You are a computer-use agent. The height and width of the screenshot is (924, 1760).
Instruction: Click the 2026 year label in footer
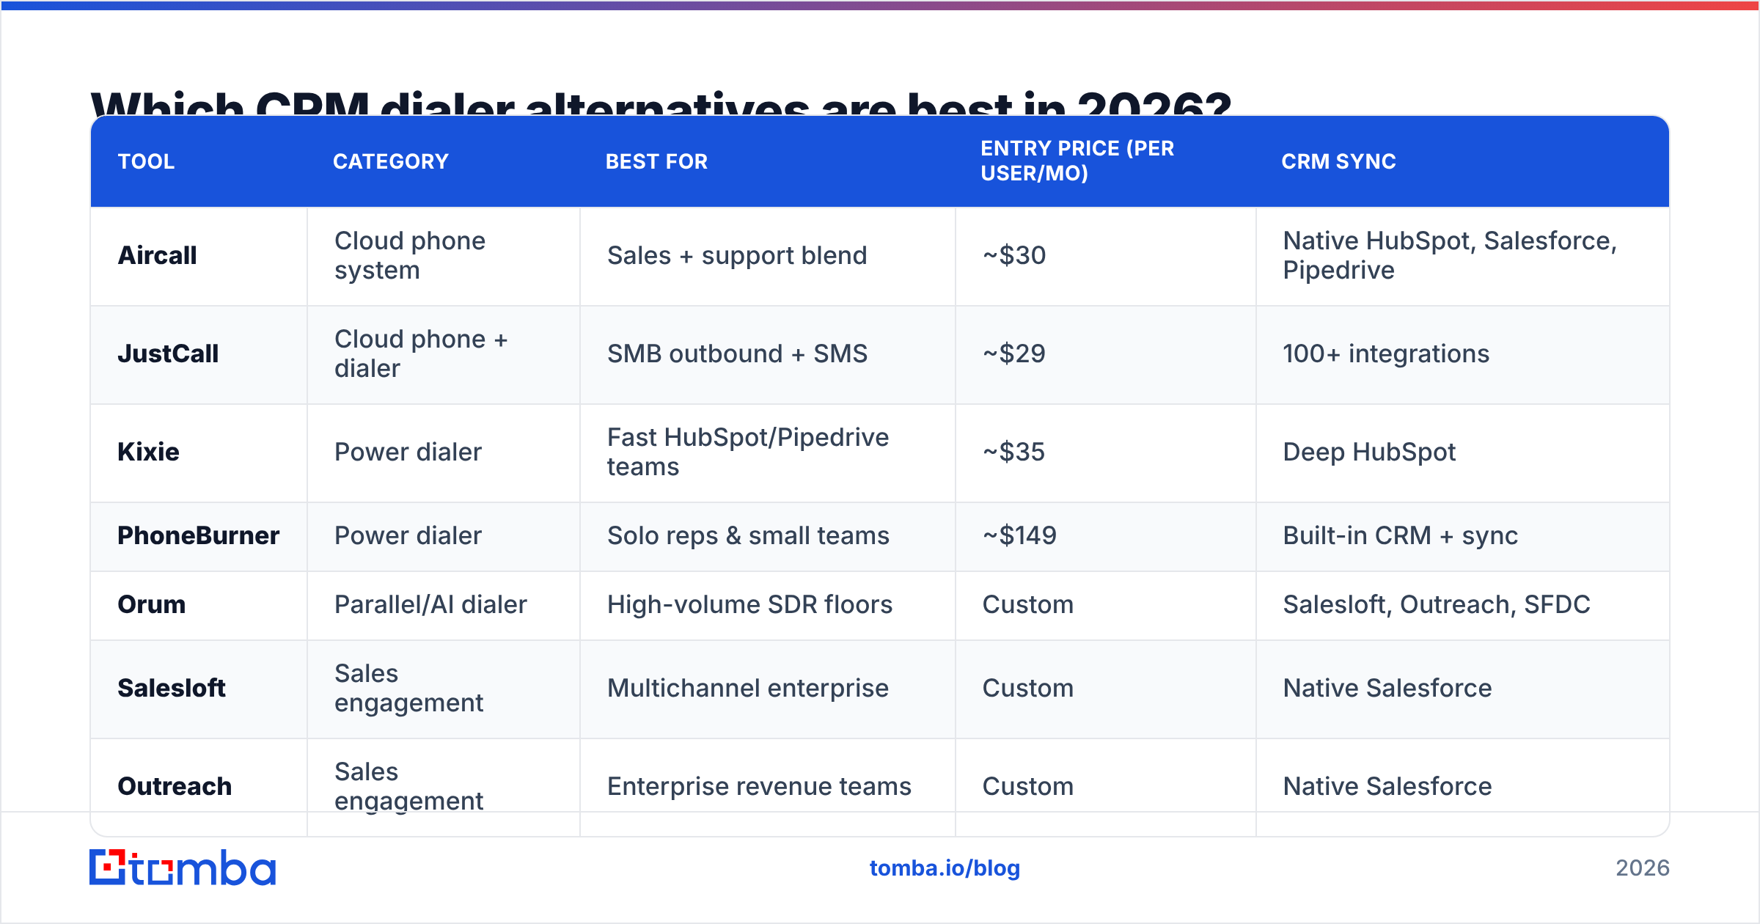click(x=1643, y=868)
